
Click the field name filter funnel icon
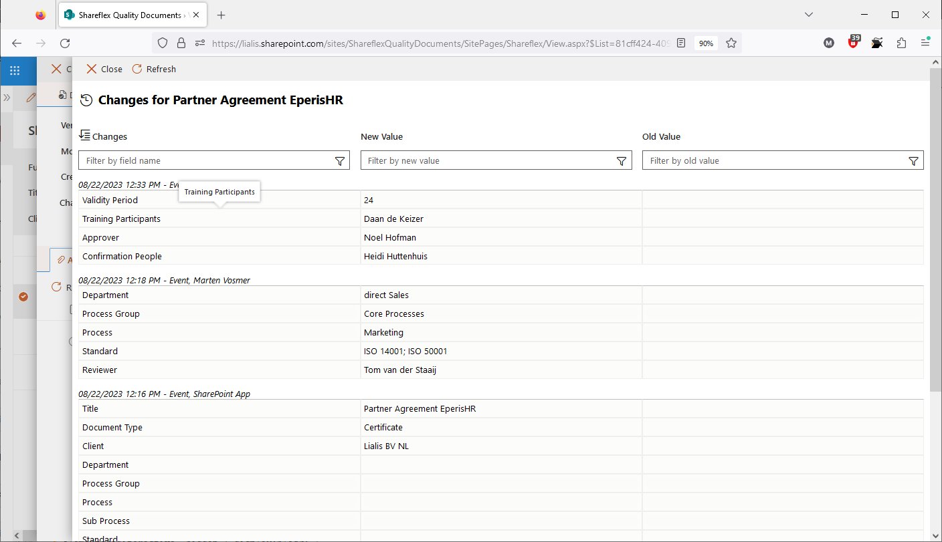click(x=339, y=160)
